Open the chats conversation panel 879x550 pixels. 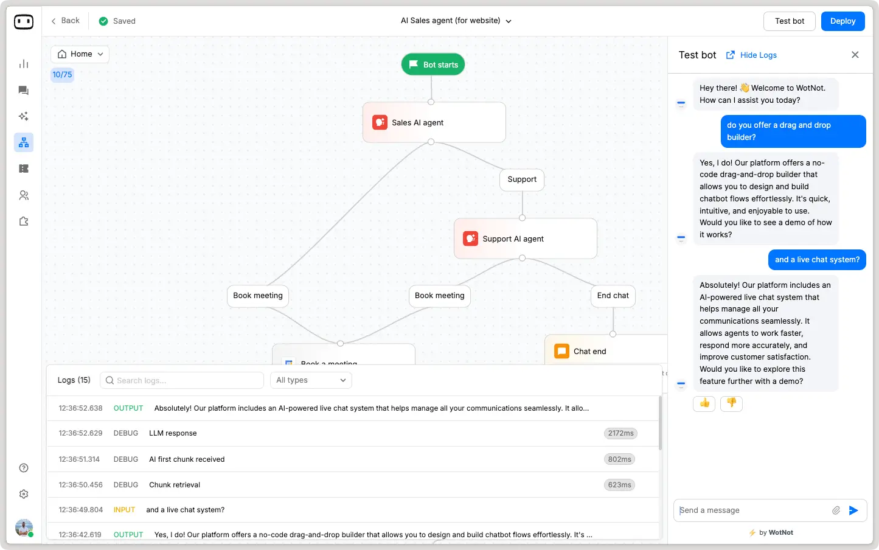(x=23, y=90)
